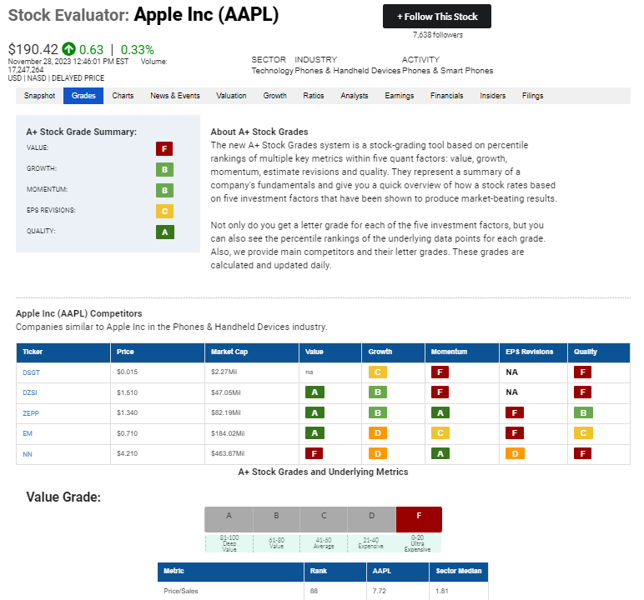Click DSGT's Growth C grade badge
644x600 pixels.
coord(378,372)
